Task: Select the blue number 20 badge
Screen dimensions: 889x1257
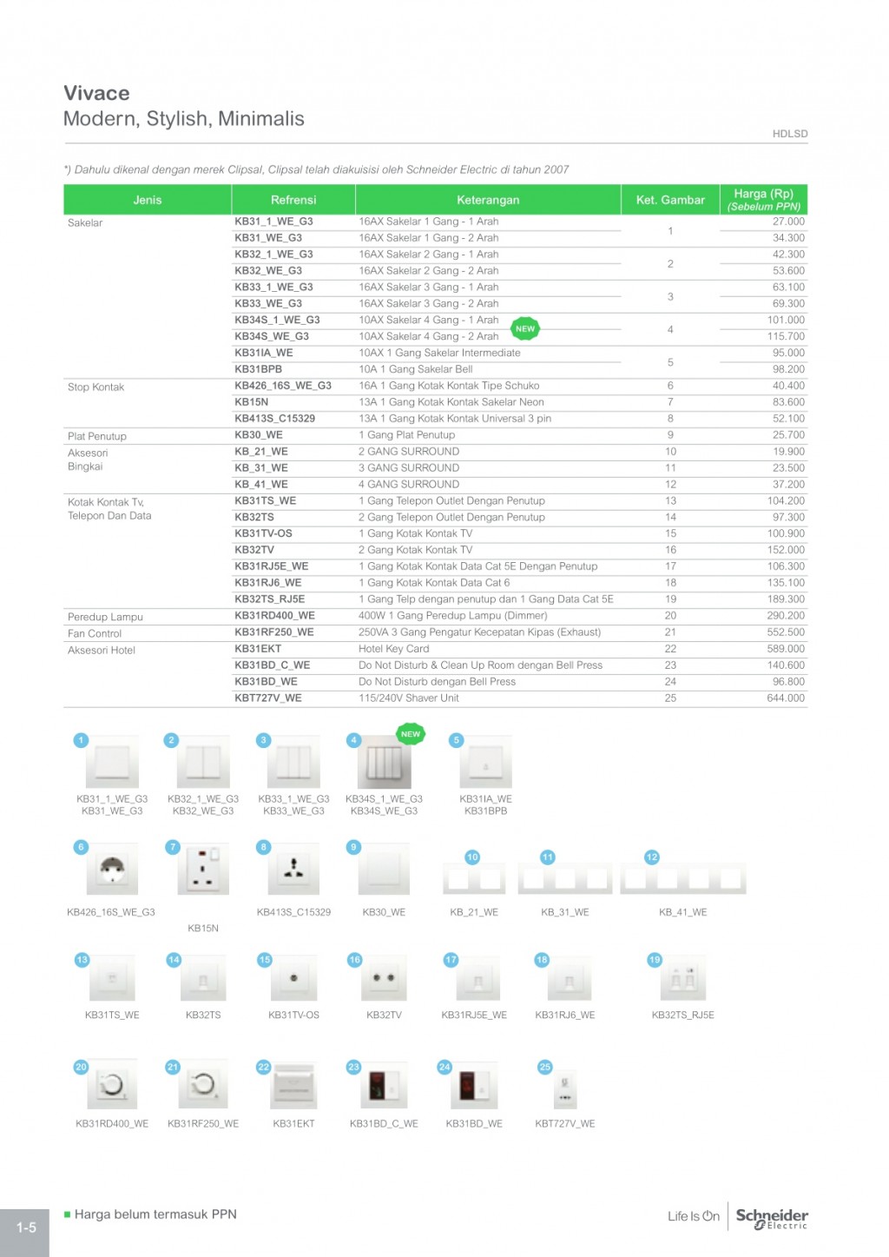Action: (81, 1067)
